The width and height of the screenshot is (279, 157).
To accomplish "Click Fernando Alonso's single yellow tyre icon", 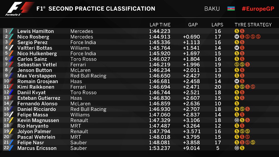I will (237, 104).
